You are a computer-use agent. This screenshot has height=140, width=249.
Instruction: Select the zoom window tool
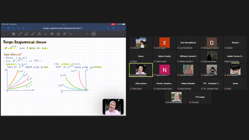tap(14, 34)
